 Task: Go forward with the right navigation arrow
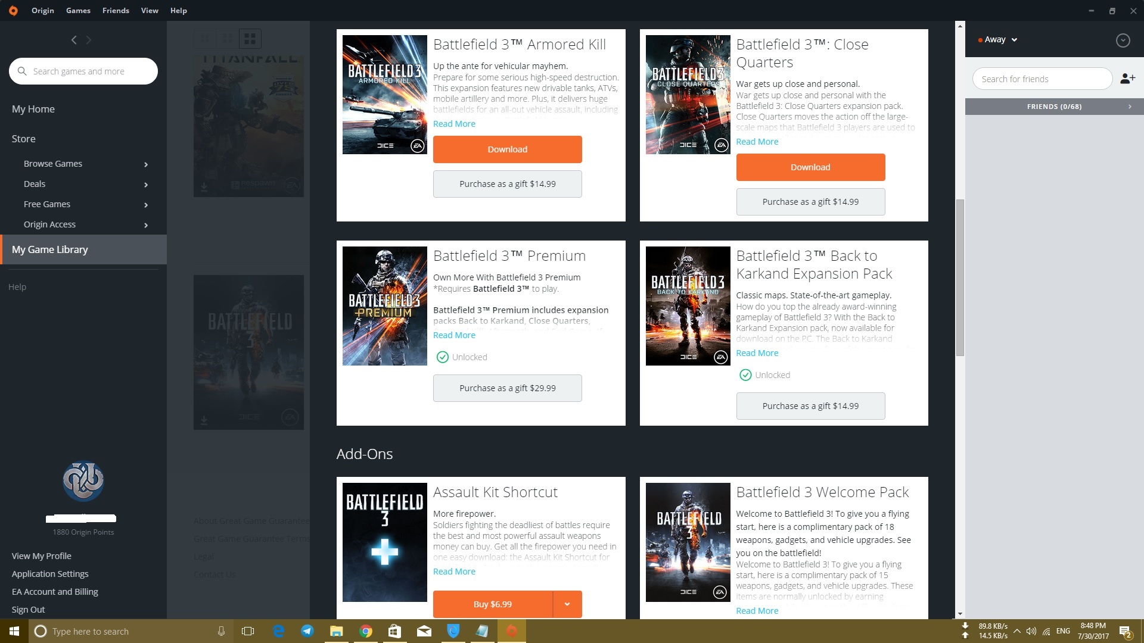[x=89, y=40]
